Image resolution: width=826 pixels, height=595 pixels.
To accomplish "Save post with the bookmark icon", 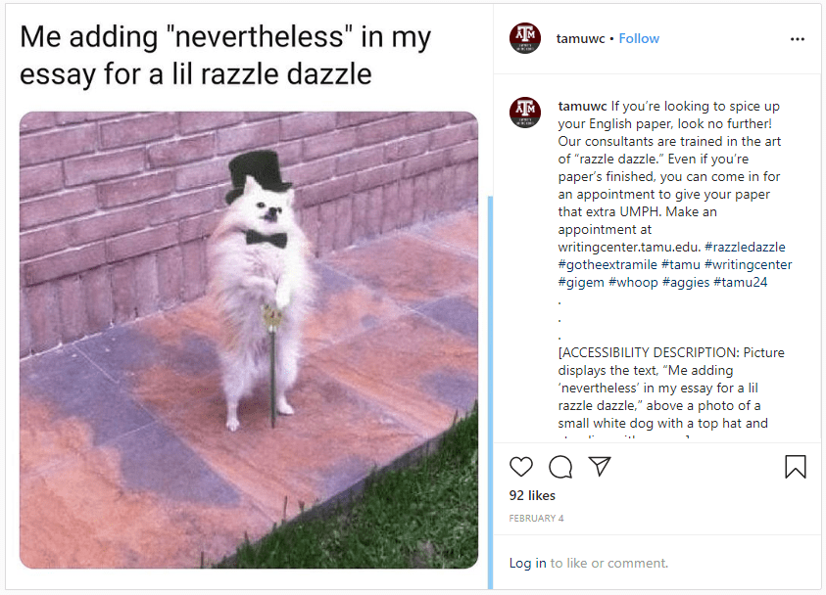I will pos(796,467).
